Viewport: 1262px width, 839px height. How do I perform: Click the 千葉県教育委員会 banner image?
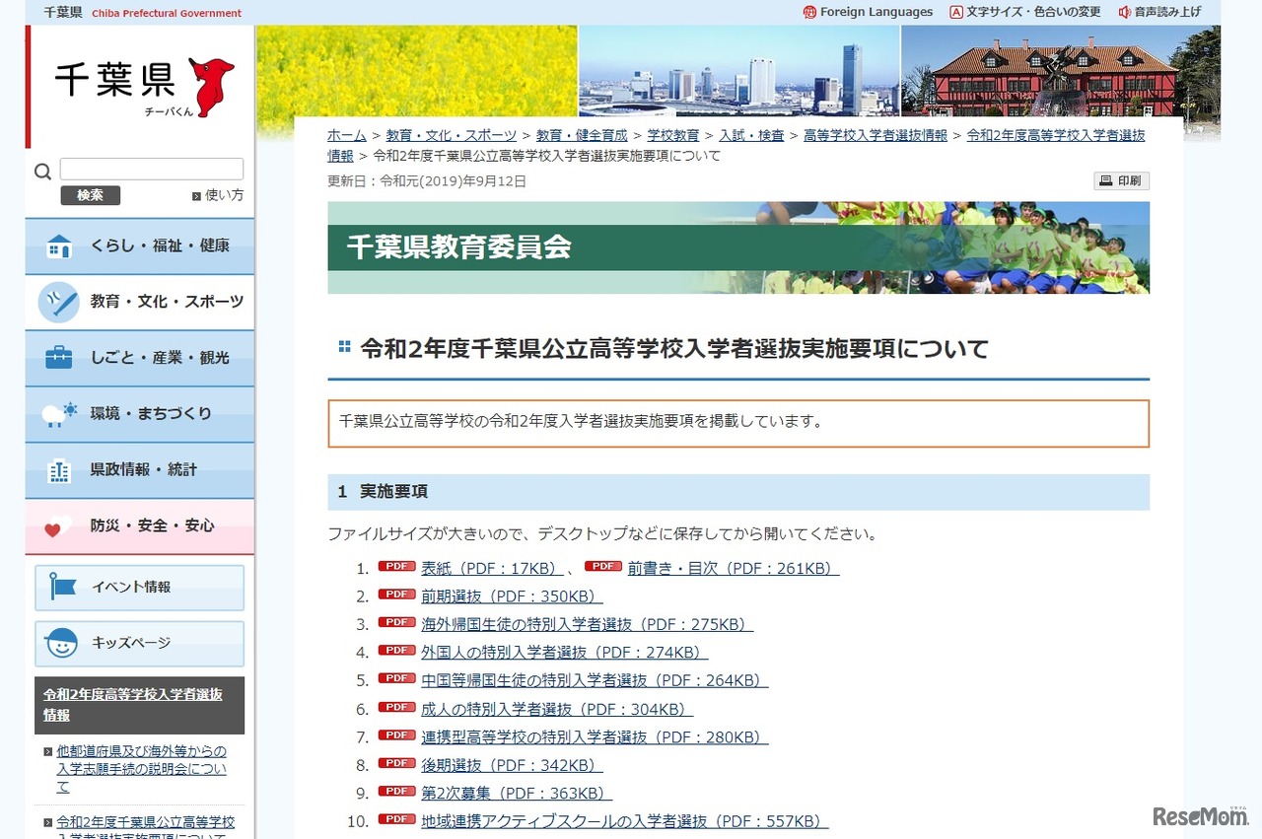(x=738, y=248)
